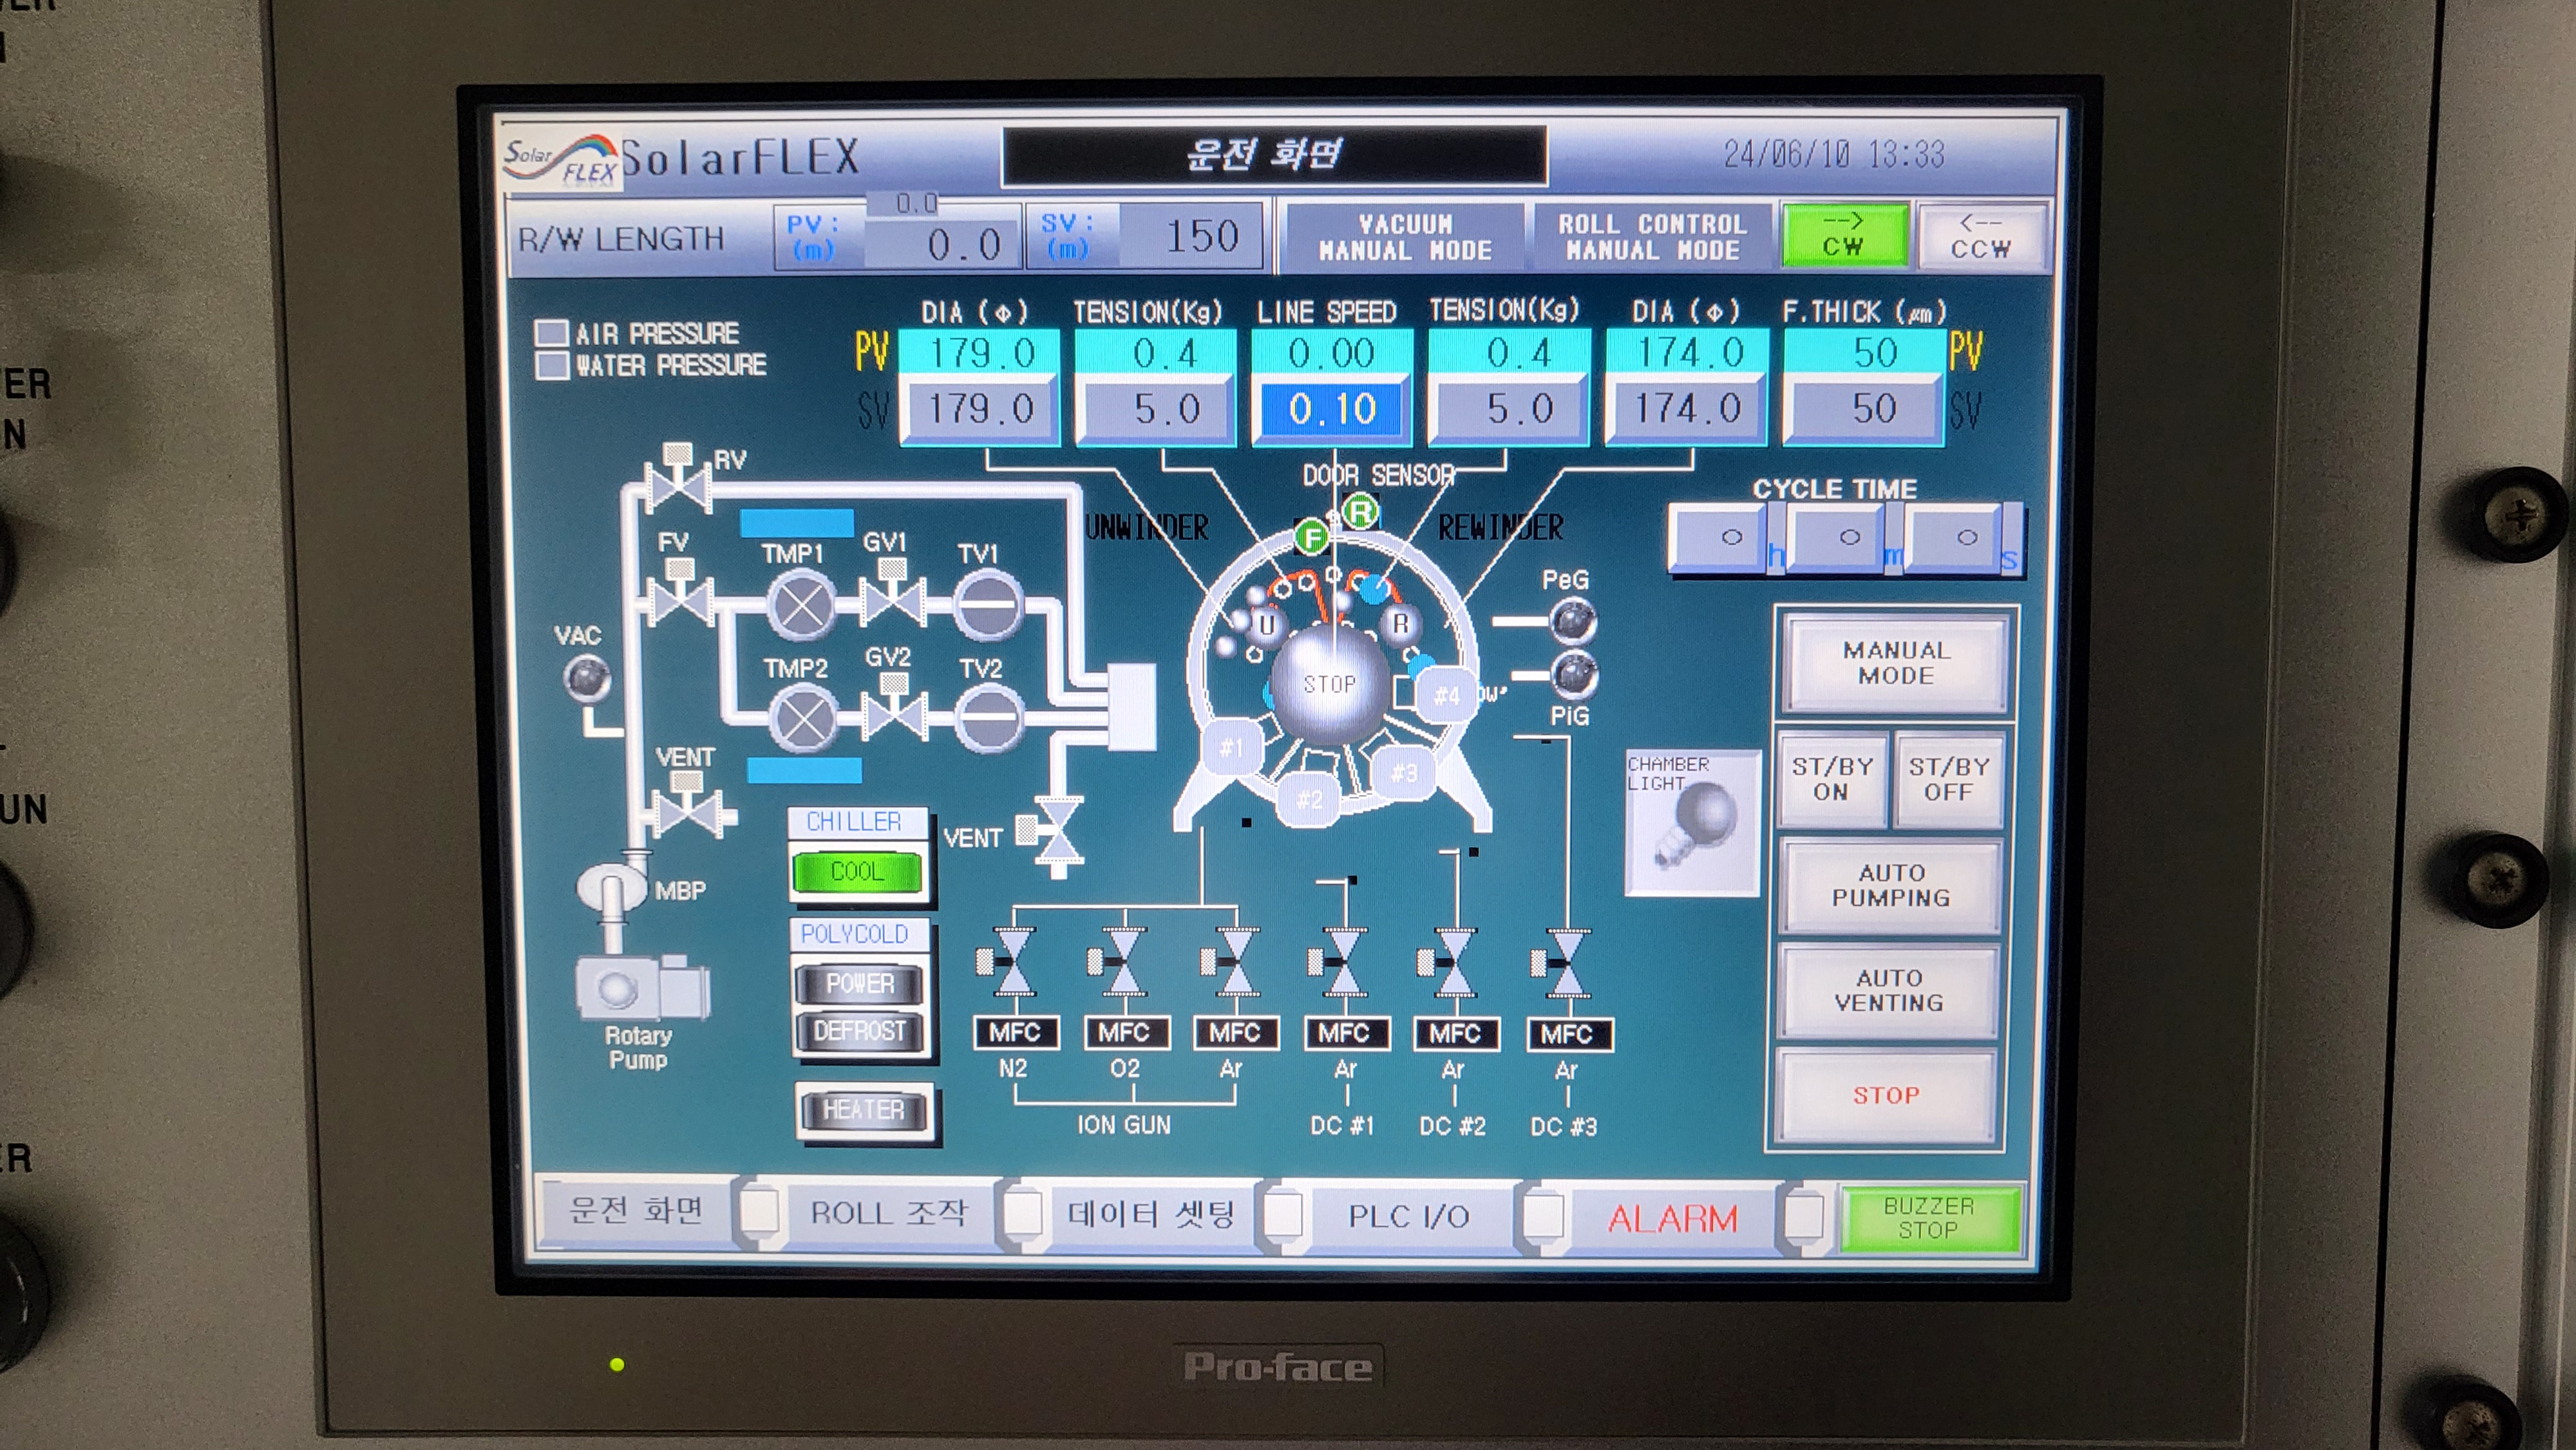This screenshot has height=1450, width=2576.
Task: Switch to the PLC I/O tab
Action: [1408, 1216]
